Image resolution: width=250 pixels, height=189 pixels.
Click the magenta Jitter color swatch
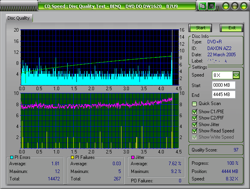tap(133, 157)
